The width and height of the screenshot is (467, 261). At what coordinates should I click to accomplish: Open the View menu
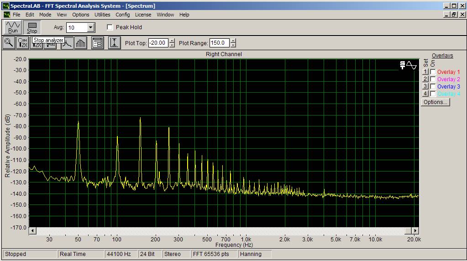62,15
